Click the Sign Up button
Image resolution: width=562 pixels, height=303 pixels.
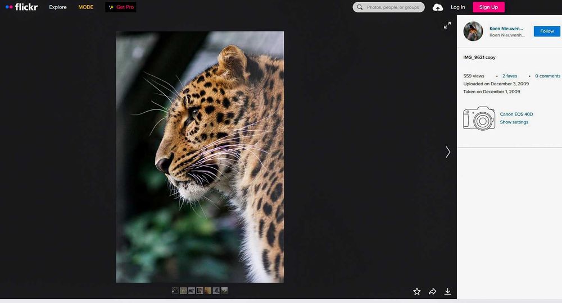point(488,7)
